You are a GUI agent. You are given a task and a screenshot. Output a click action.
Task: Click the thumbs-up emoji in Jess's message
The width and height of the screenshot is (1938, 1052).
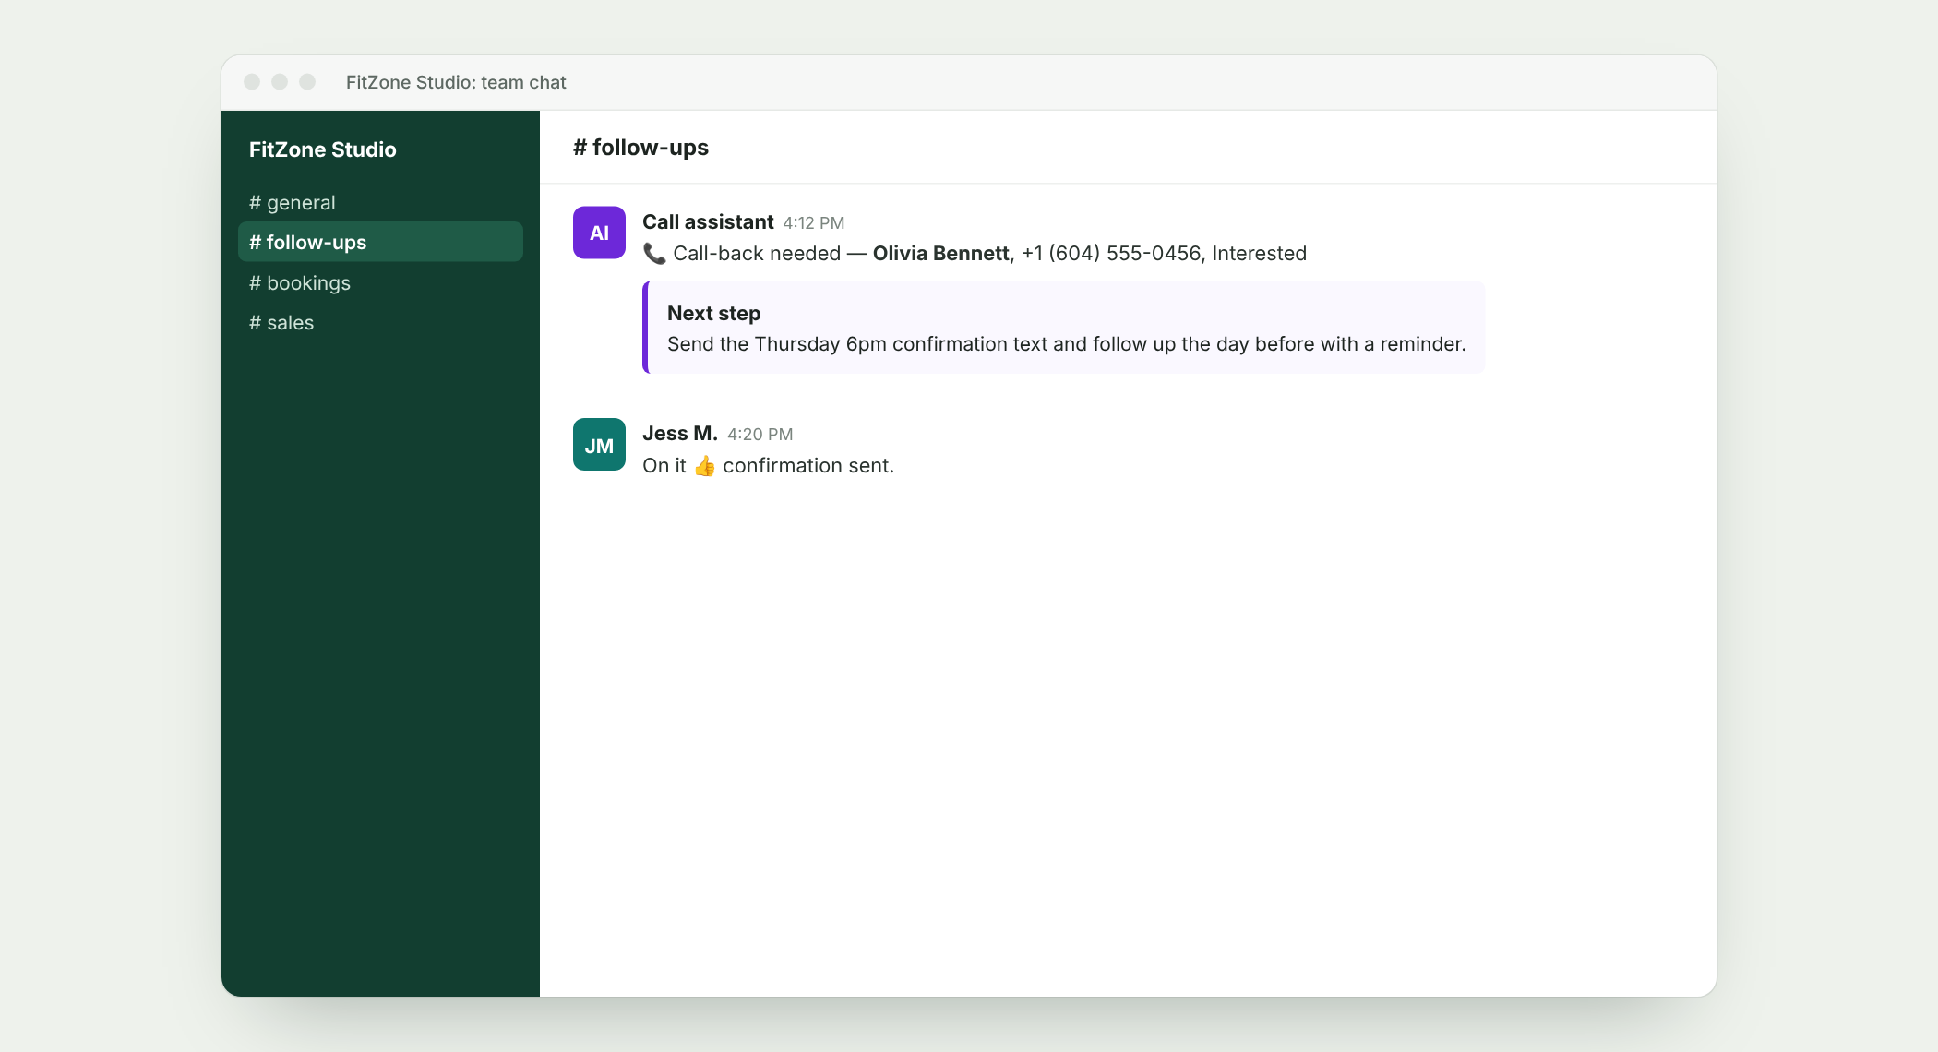(704, 466)
